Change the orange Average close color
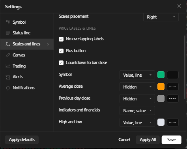 161,87
